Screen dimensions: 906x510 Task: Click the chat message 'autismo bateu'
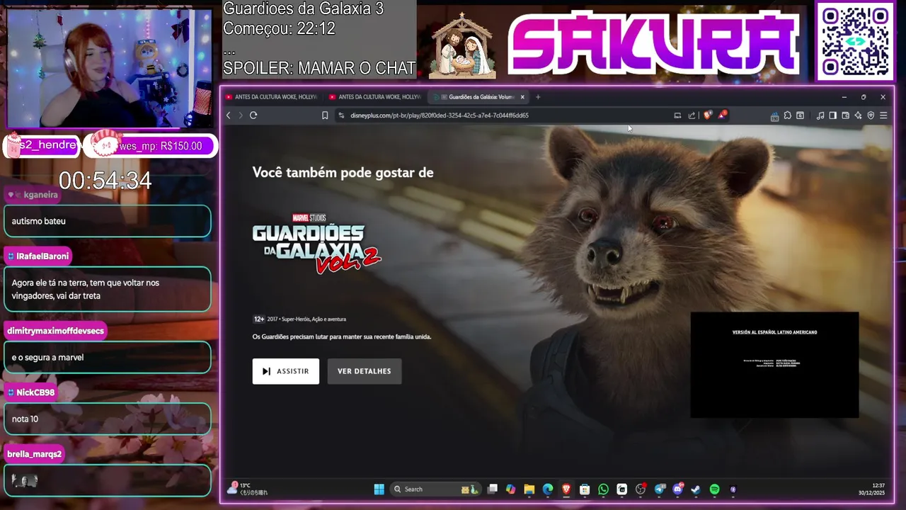click(39, 221)
